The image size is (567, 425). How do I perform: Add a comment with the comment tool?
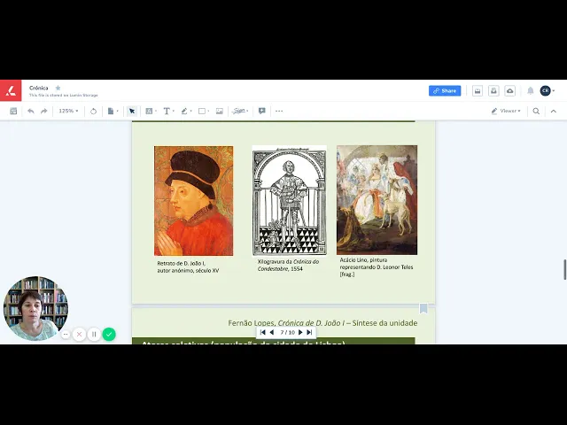[262, 111]
